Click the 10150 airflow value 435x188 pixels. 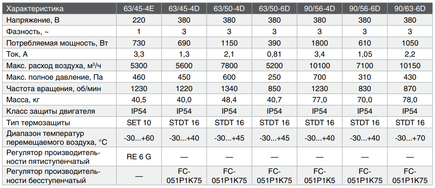[410, 66]
